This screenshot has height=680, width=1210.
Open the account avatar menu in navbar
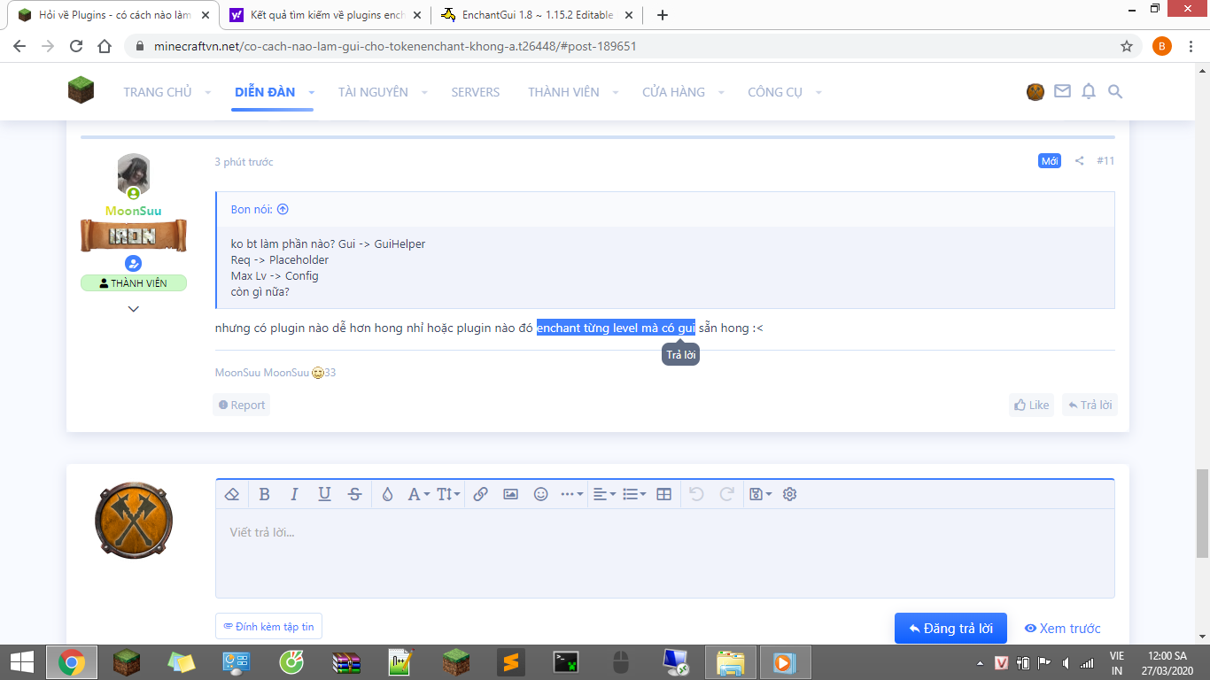coord(1035,92)
